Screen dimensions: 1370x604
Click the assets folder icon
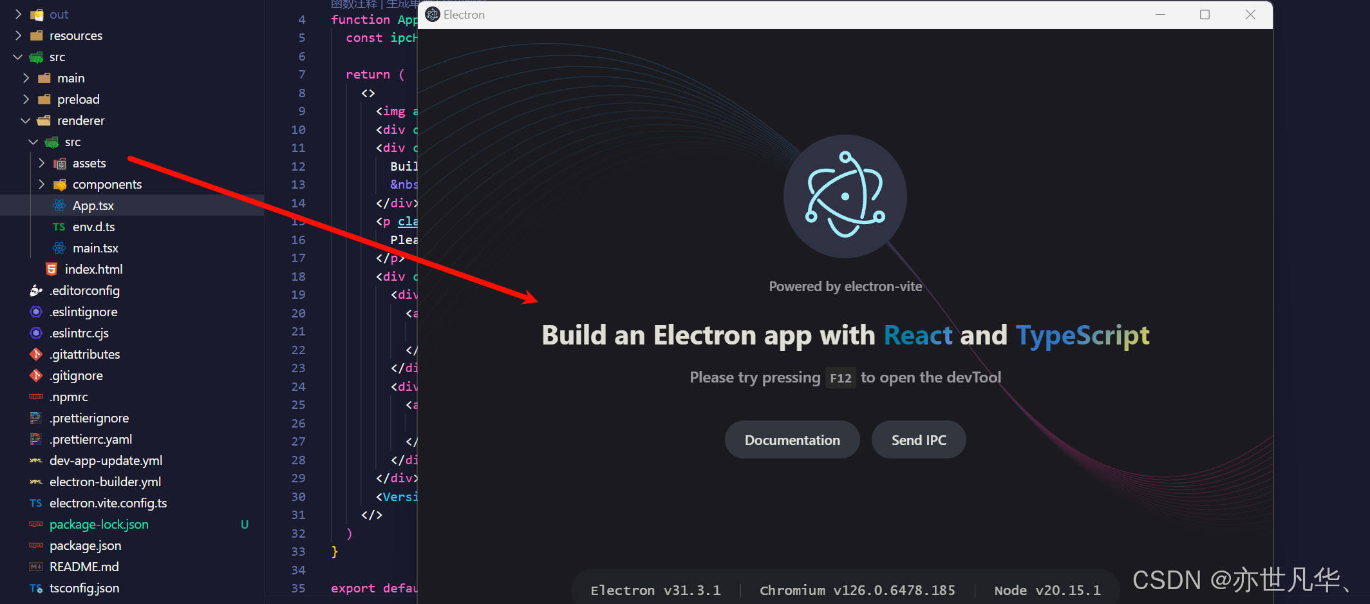pos(60,164)
